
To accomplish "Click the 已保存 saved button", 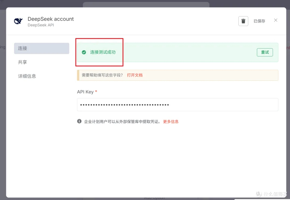I will [x=259, y=21].
